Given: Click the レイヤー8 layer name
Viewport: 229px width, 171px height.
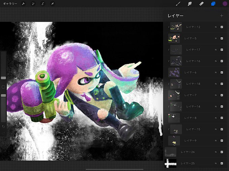Looking at the screenshot, I should tap(190, 118).
